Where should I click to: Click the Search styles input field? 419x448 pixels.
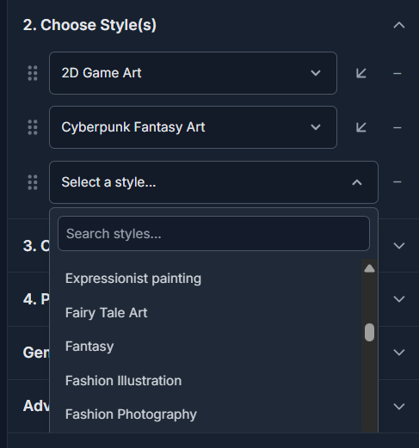(213, 234)
